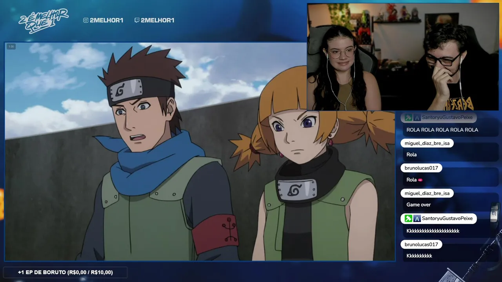Click username miguel_diaz_bre_isa above 'Rola' message
Screen dimensions: 502x282
coord(427,143)
